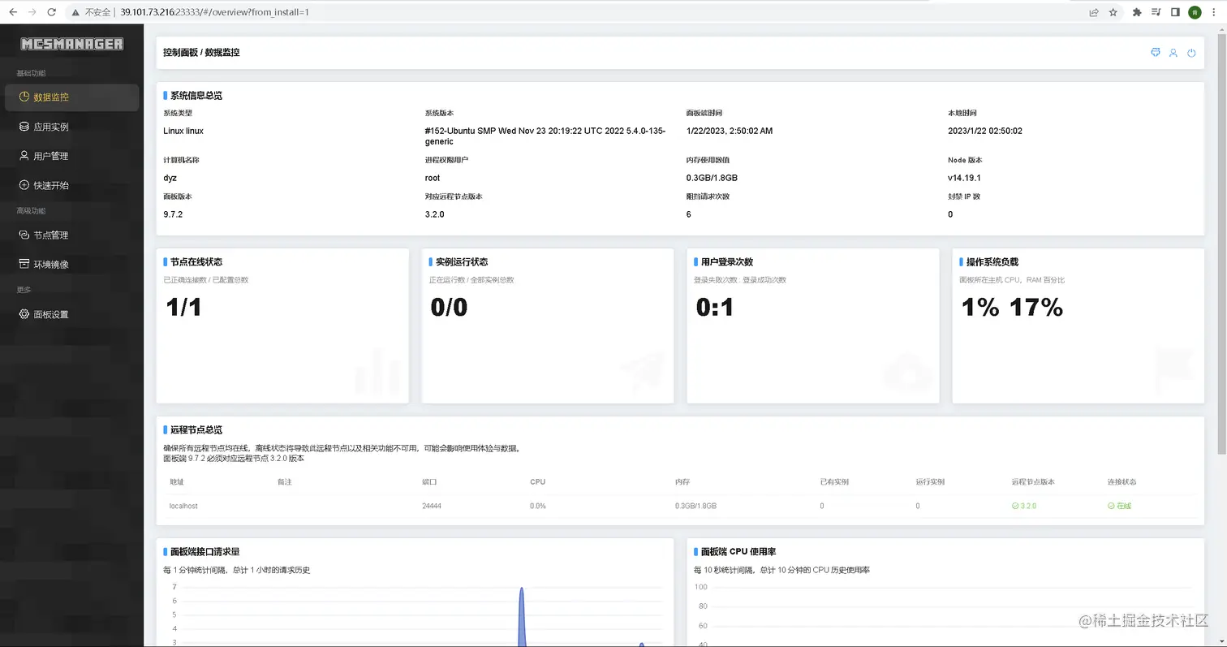
Task: Click the 远程节点版本 column header
Action: tap(1033, 482)
